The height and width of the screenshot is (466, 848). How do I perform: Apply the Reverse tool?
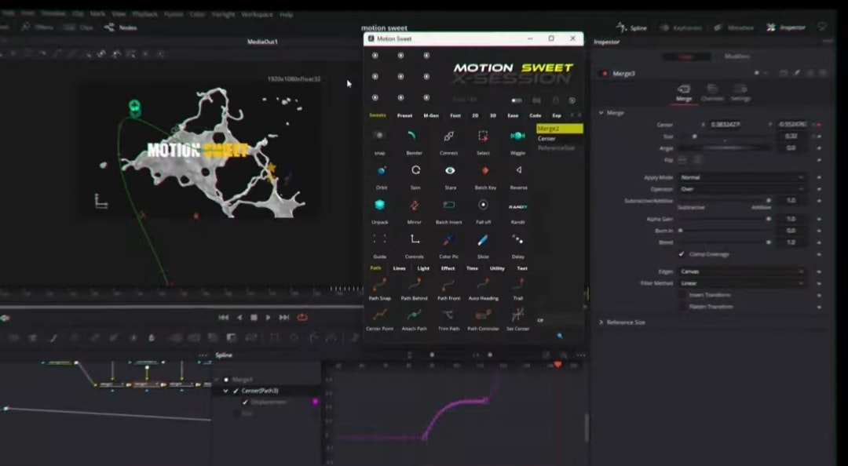519,169
